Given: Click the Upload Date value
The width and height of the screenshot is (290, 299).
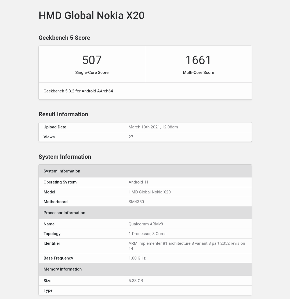Looking at the screenshot, I should [x=153, y=127].
